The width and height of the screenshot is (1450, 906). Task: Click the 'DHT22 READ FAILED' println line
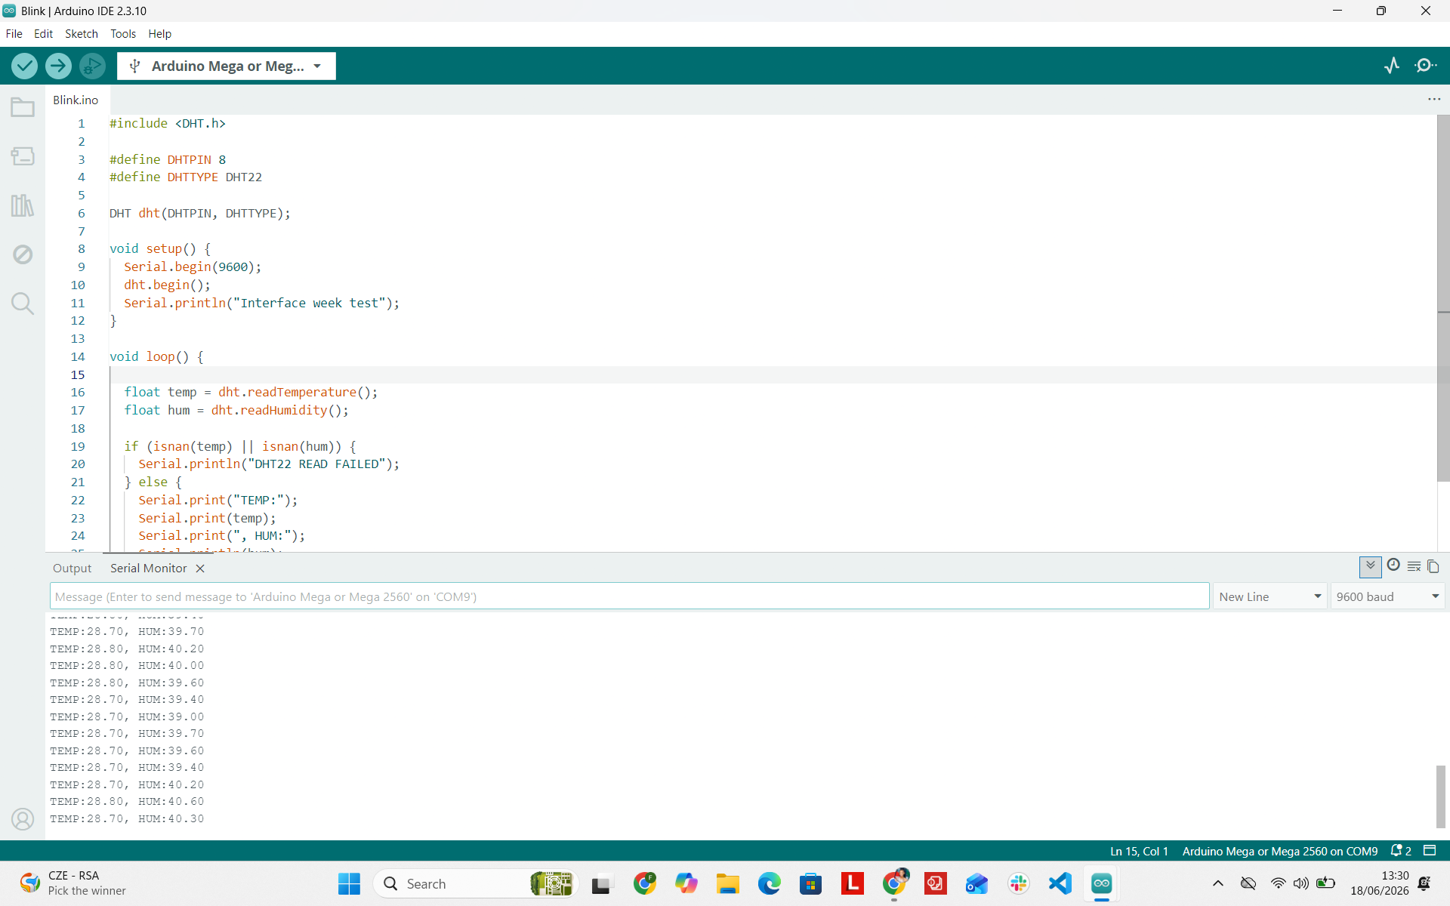coord(269,464)
